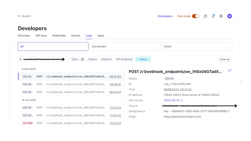Image resolution: width=251 pixels, height=141 pixels.
Task: Open the Webhooks tab
Action: click(59, 36)
